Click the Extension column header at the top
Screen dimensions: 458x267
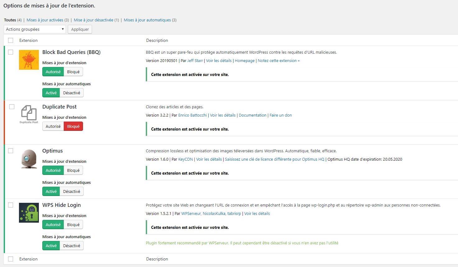(x=28, y=40)
